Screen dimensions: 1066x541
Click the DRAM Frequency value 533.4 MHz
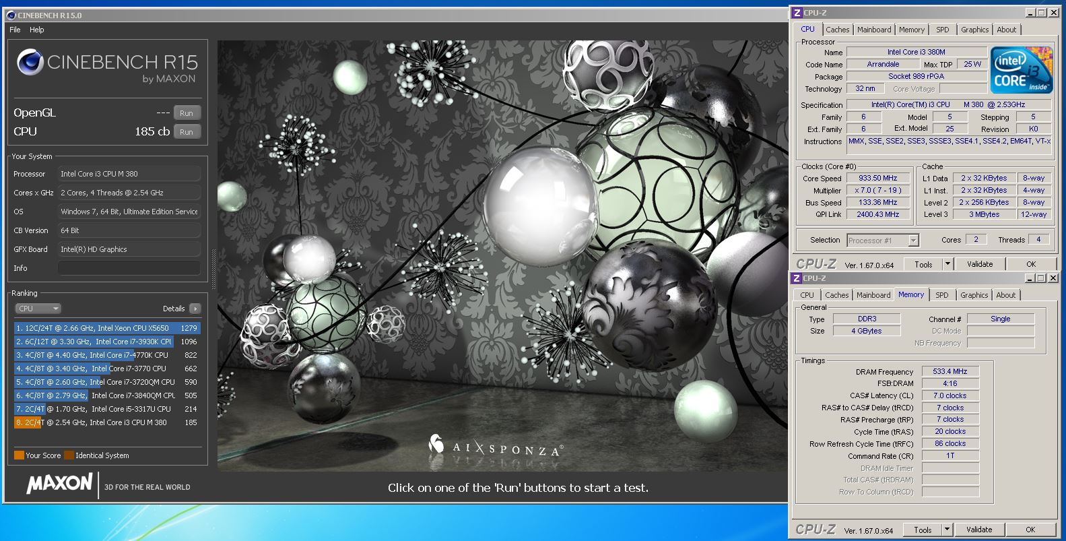click(950, 371)
